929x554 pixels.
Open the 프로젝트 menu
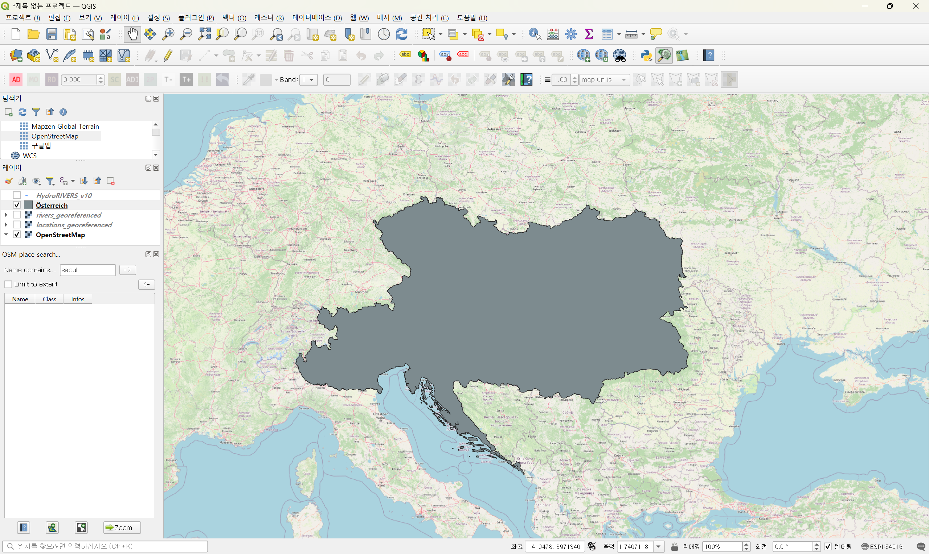click(22, 17)
